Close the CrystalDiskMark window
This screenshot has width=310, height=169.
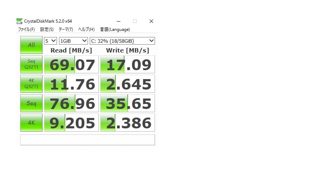[x=151, y=21]
